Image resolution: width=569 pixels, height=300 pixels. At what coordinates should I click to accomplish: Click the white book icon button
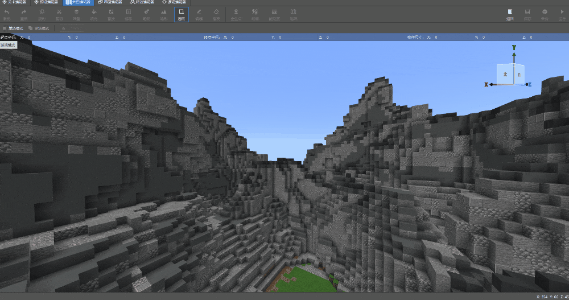pos(510,14)
